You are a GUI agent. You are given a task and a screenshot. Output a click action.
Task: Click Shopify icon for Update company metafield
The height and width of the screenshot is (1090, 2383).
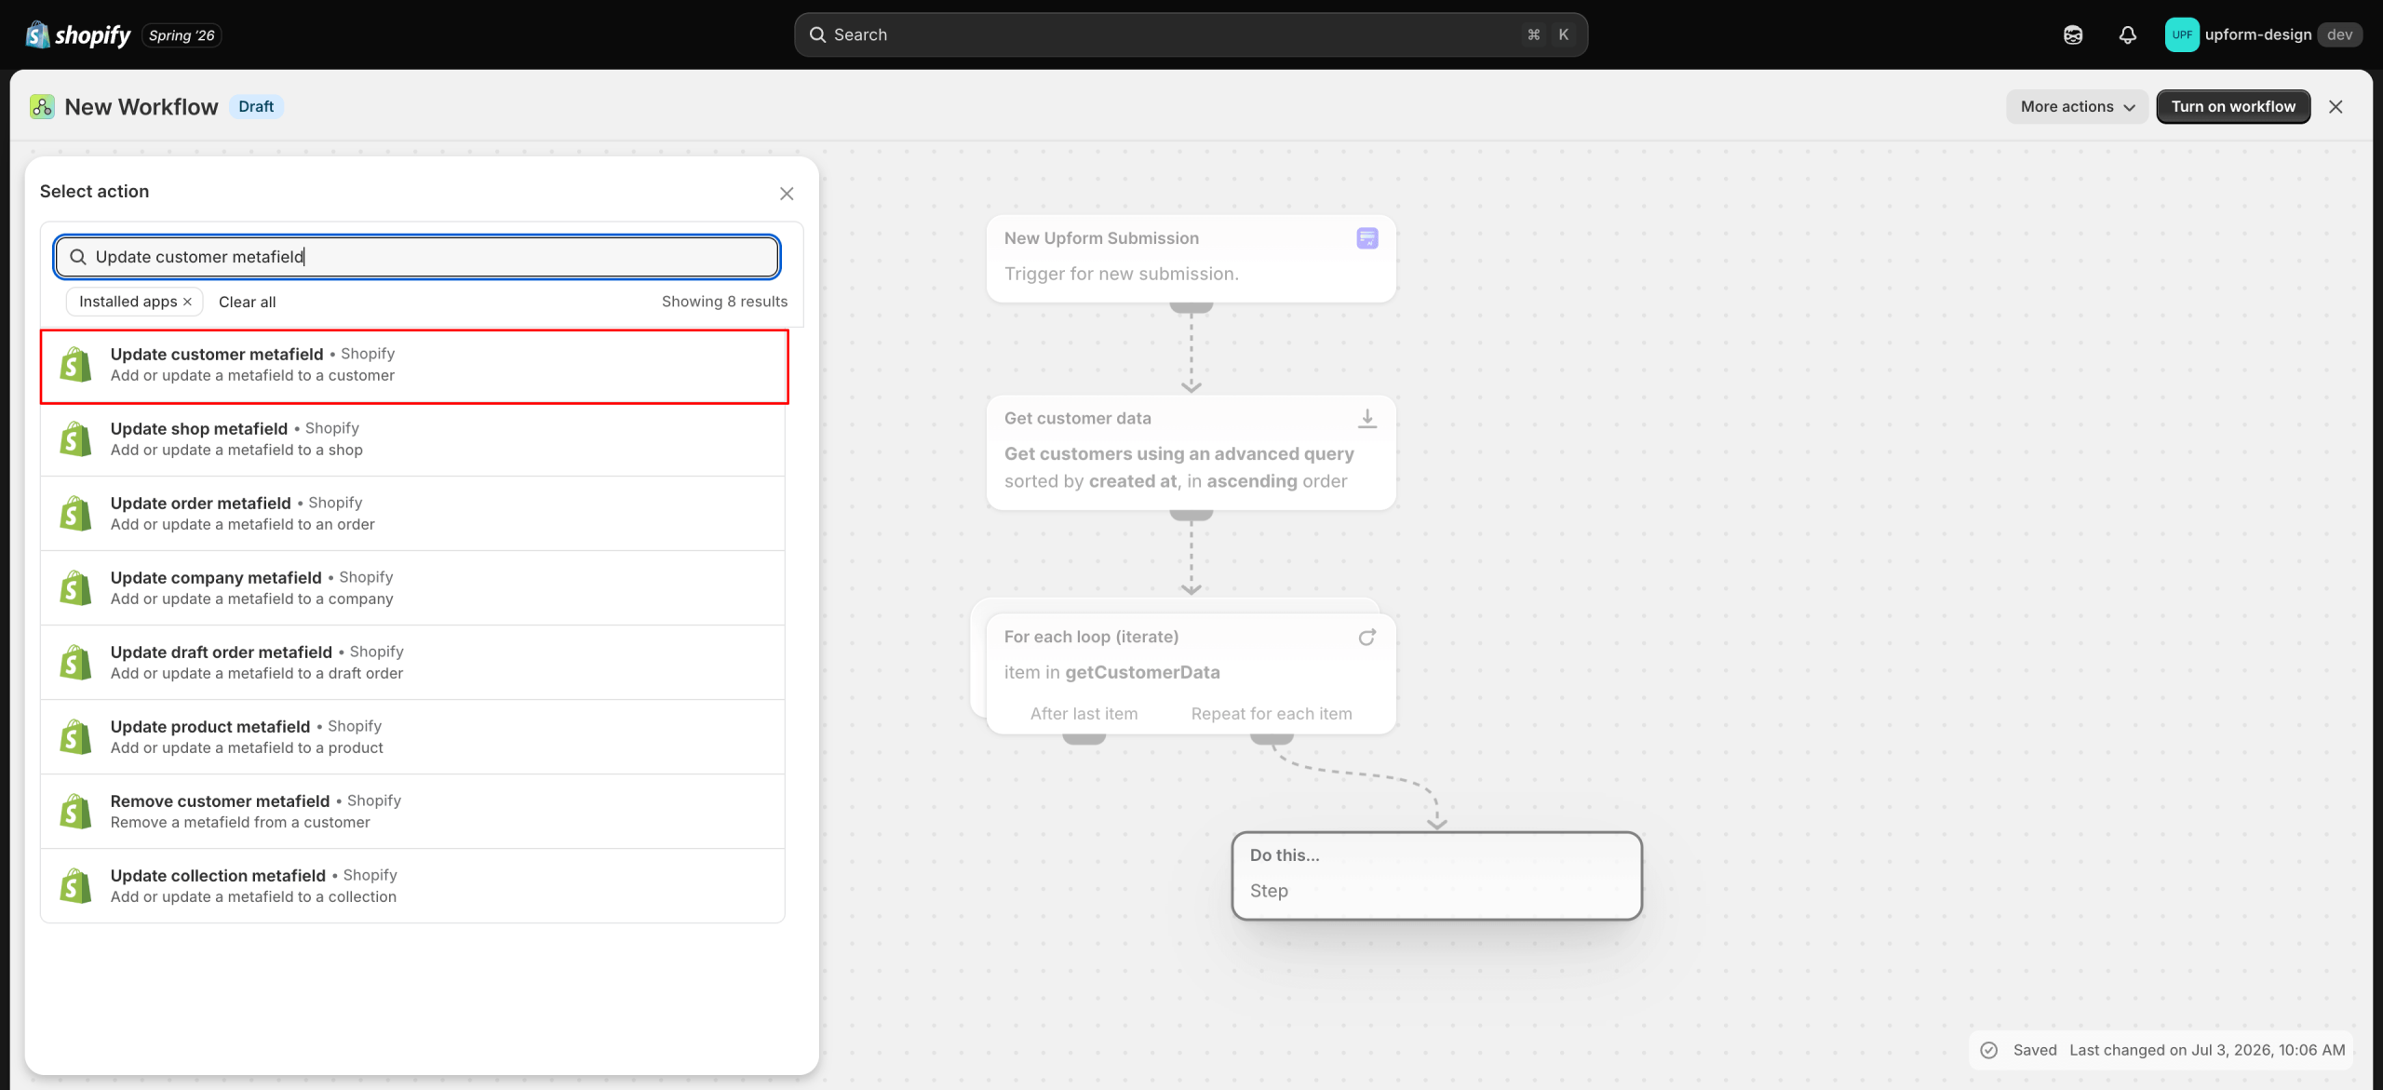click(75, 588)
